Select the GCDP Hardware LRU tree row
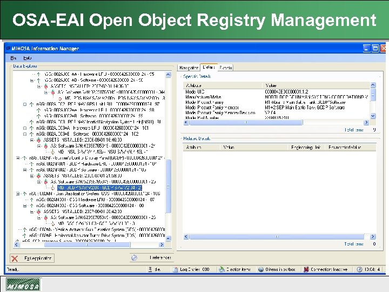The image size is (389, 292). point(97,164)
